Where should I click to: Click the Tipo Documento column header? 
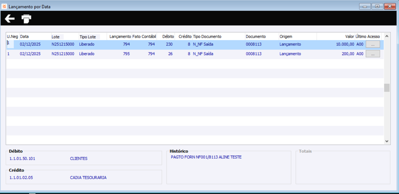coord(207,37)
